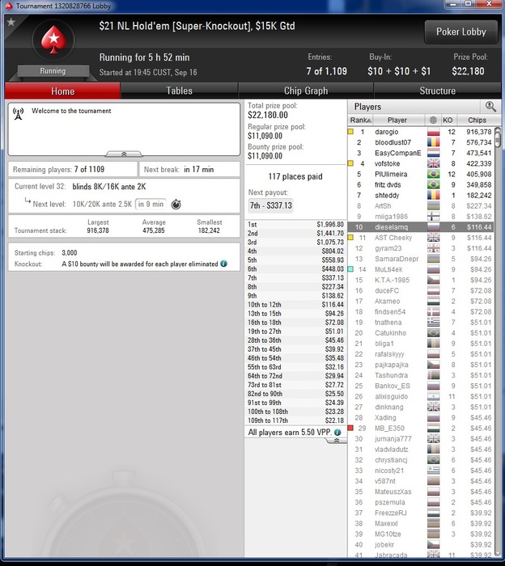Select player row AST Cheeky
This screenshot has height=566, width=505.
(x=421, y=238)
